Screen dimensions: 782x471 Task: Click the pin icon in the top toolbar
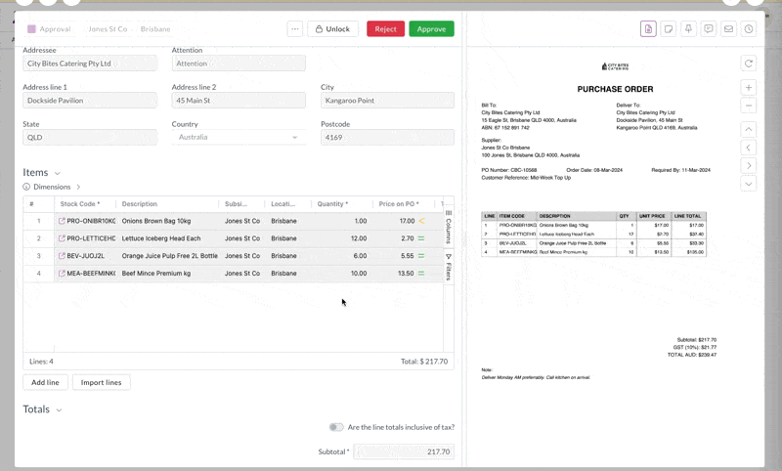tap(688, 29)
